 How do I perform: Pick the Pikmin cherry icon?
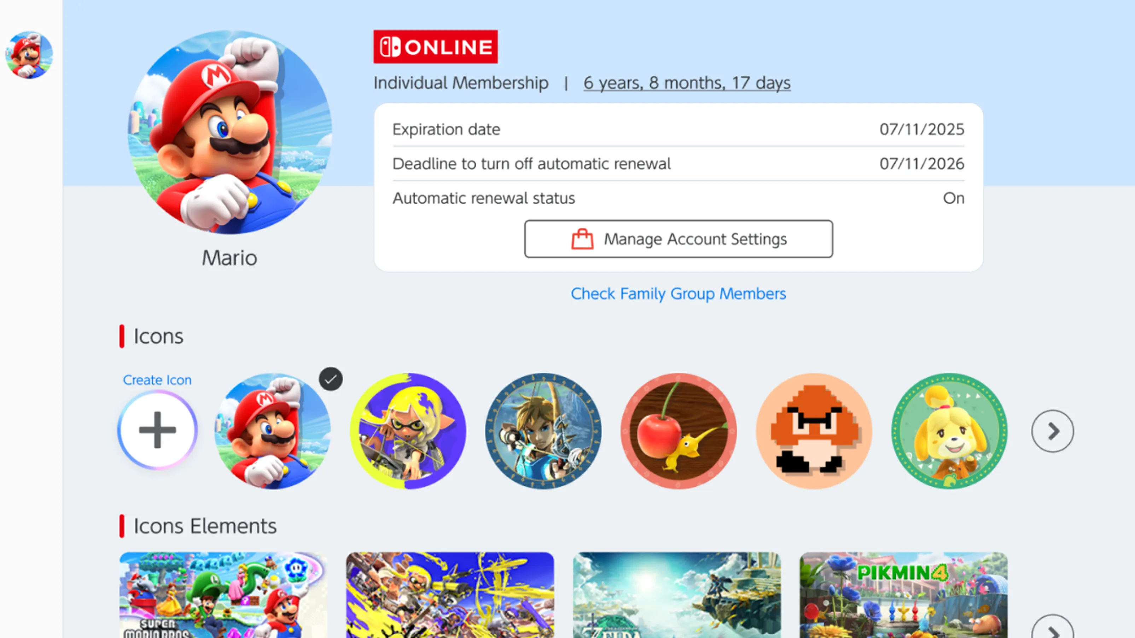point(679,431)
